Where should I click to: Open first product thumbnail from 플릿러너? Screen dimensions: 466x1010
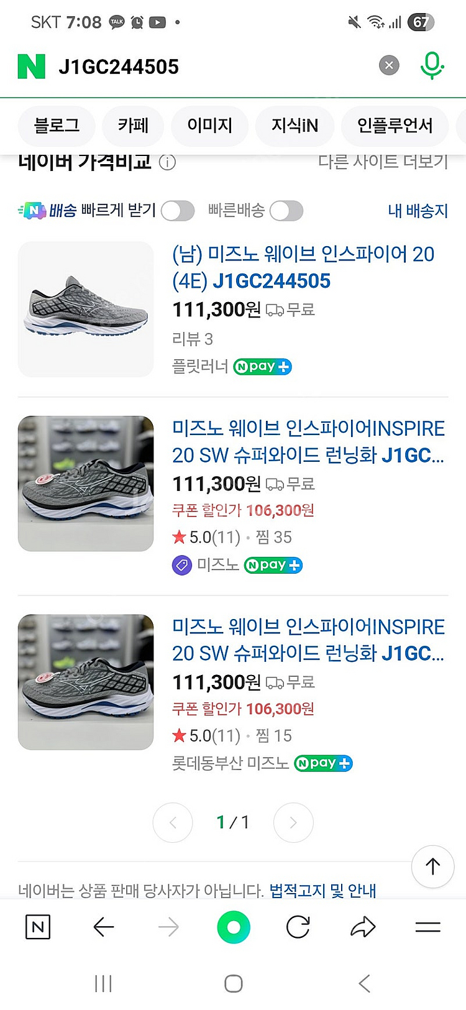[x=86, y=309]
